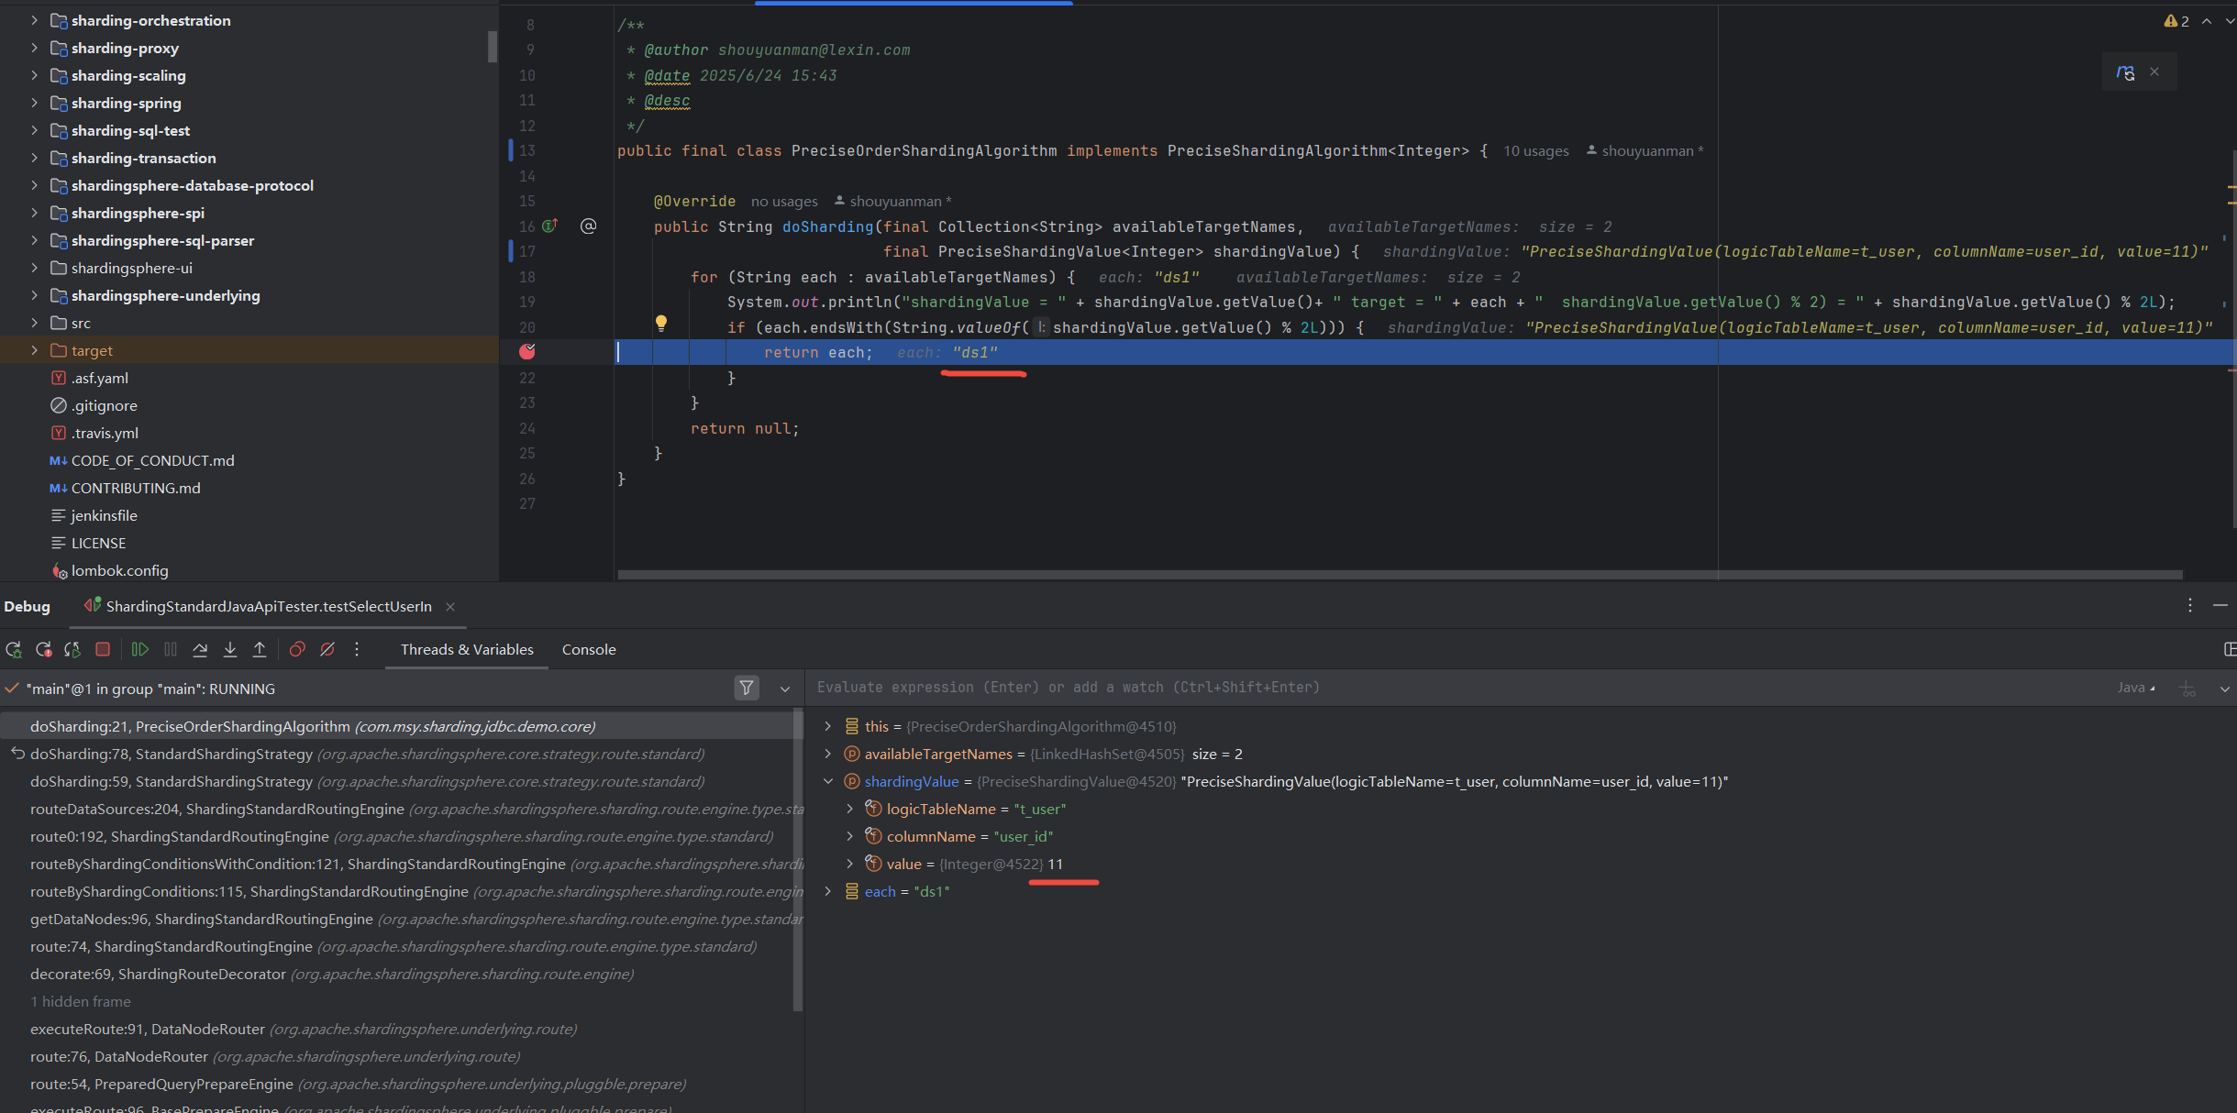Stop the debug session
Image resolution: width=2237 pixels, height=1113 pixels.
tap(103, 649)
